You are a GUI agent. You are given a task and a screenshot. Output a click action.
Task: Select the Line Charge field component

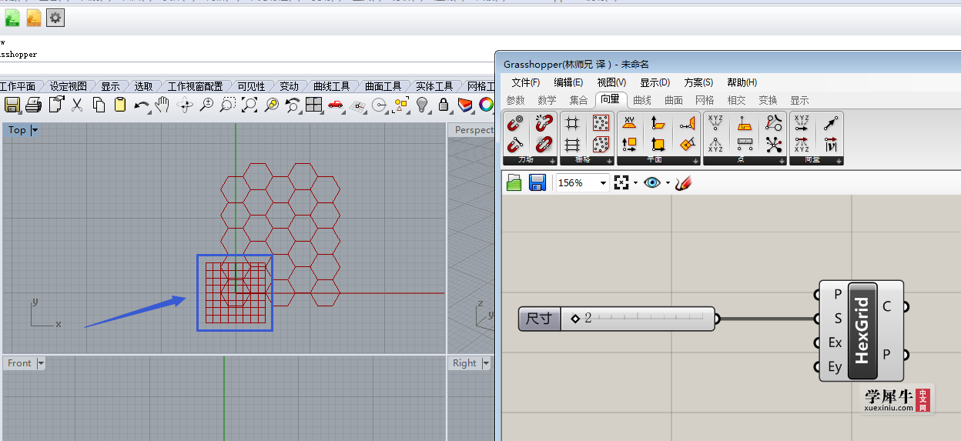pyautogui.click(x=515, y=144)
